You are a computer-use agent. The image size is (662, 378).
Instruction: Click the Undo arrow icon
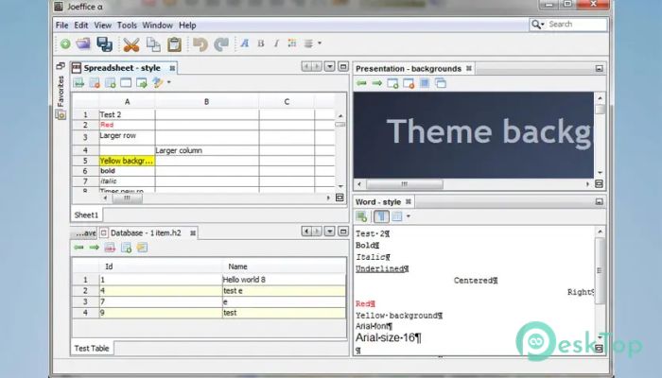[200, 44]
